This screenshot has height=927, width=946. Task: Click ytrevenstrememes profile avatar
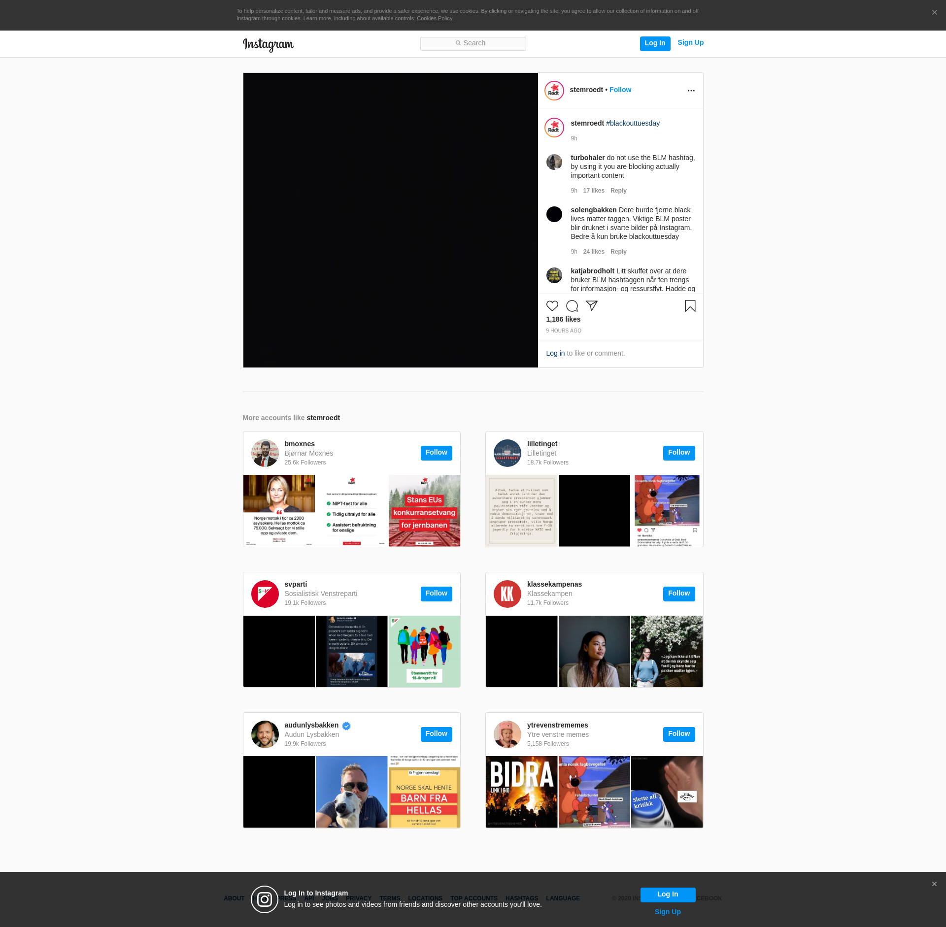click(507, 734)
